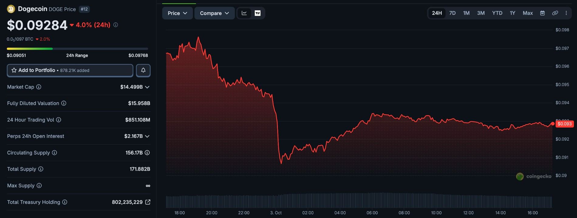Select the 24H time range tab
Viewport: 577px width, 218px height.
click(x=437, y=13)
